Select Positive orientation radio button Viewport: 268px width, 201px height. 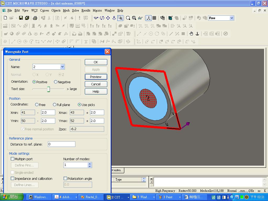[34, 82]
